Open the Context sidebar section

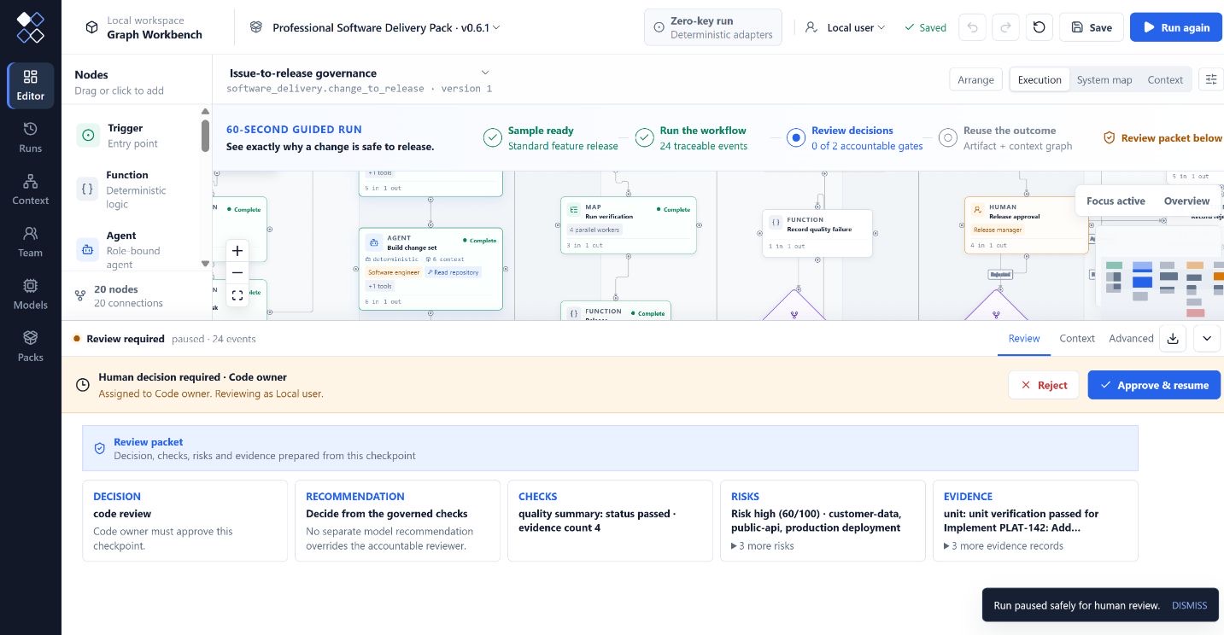[31, 189]
